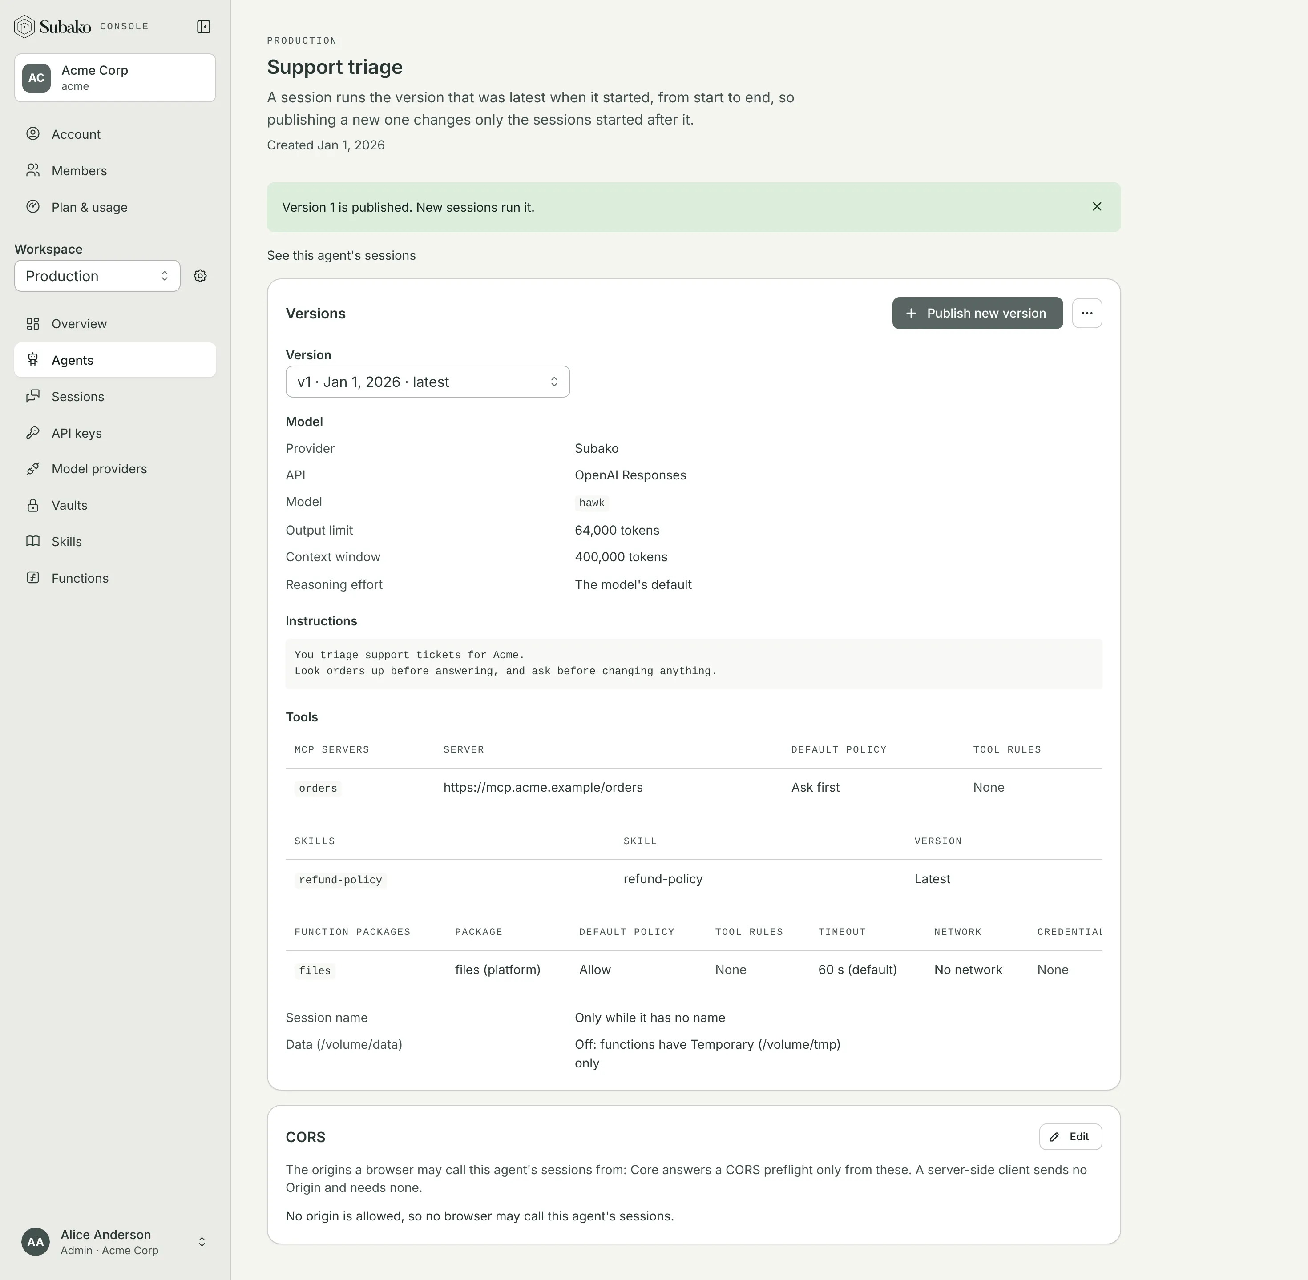The height and width of the screenshot is (1280, 1308).
Task: Click the files function package tag
Action: click(315, 970)
